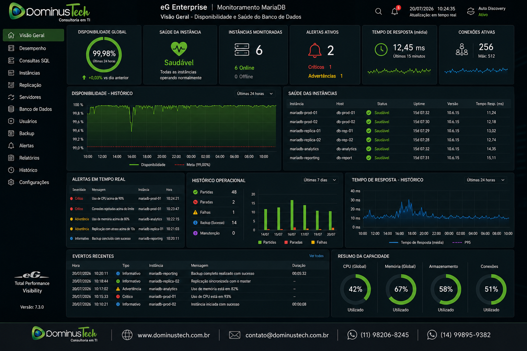527x351 pixels.
Task: Open the Tempo de Resposta Histórico period dropdown
Action: pos(485,180)
